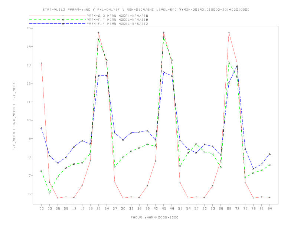Click x-axis forecast hour label 33
Screen dimensions: 294x227
(131, 208)
